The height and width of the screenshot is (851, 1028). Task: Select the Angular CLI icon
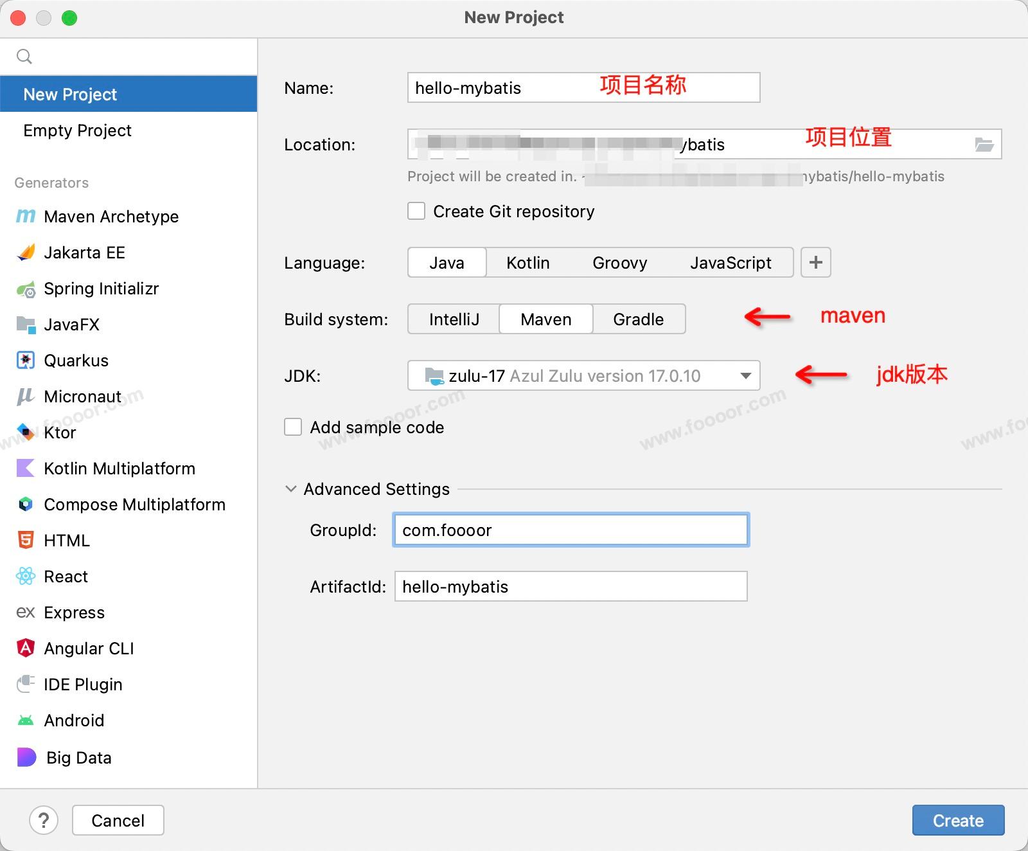point(26,648)
